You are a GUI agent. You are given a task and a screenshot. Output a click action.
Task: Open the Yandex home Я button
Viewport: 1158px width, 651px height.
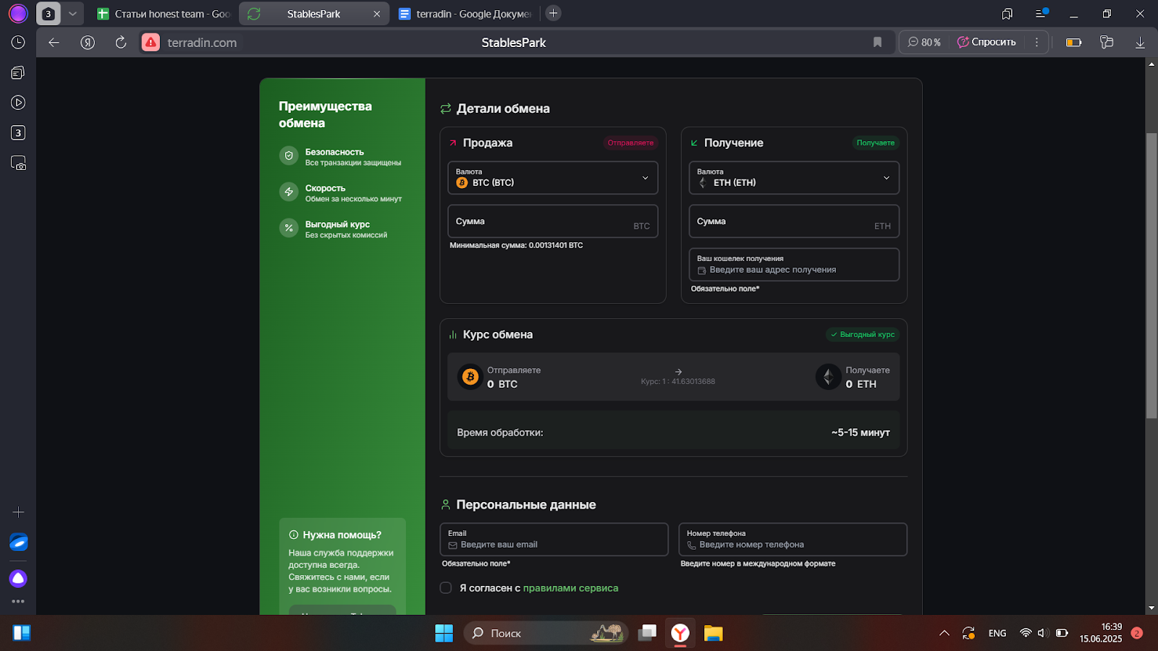(88, 43)
